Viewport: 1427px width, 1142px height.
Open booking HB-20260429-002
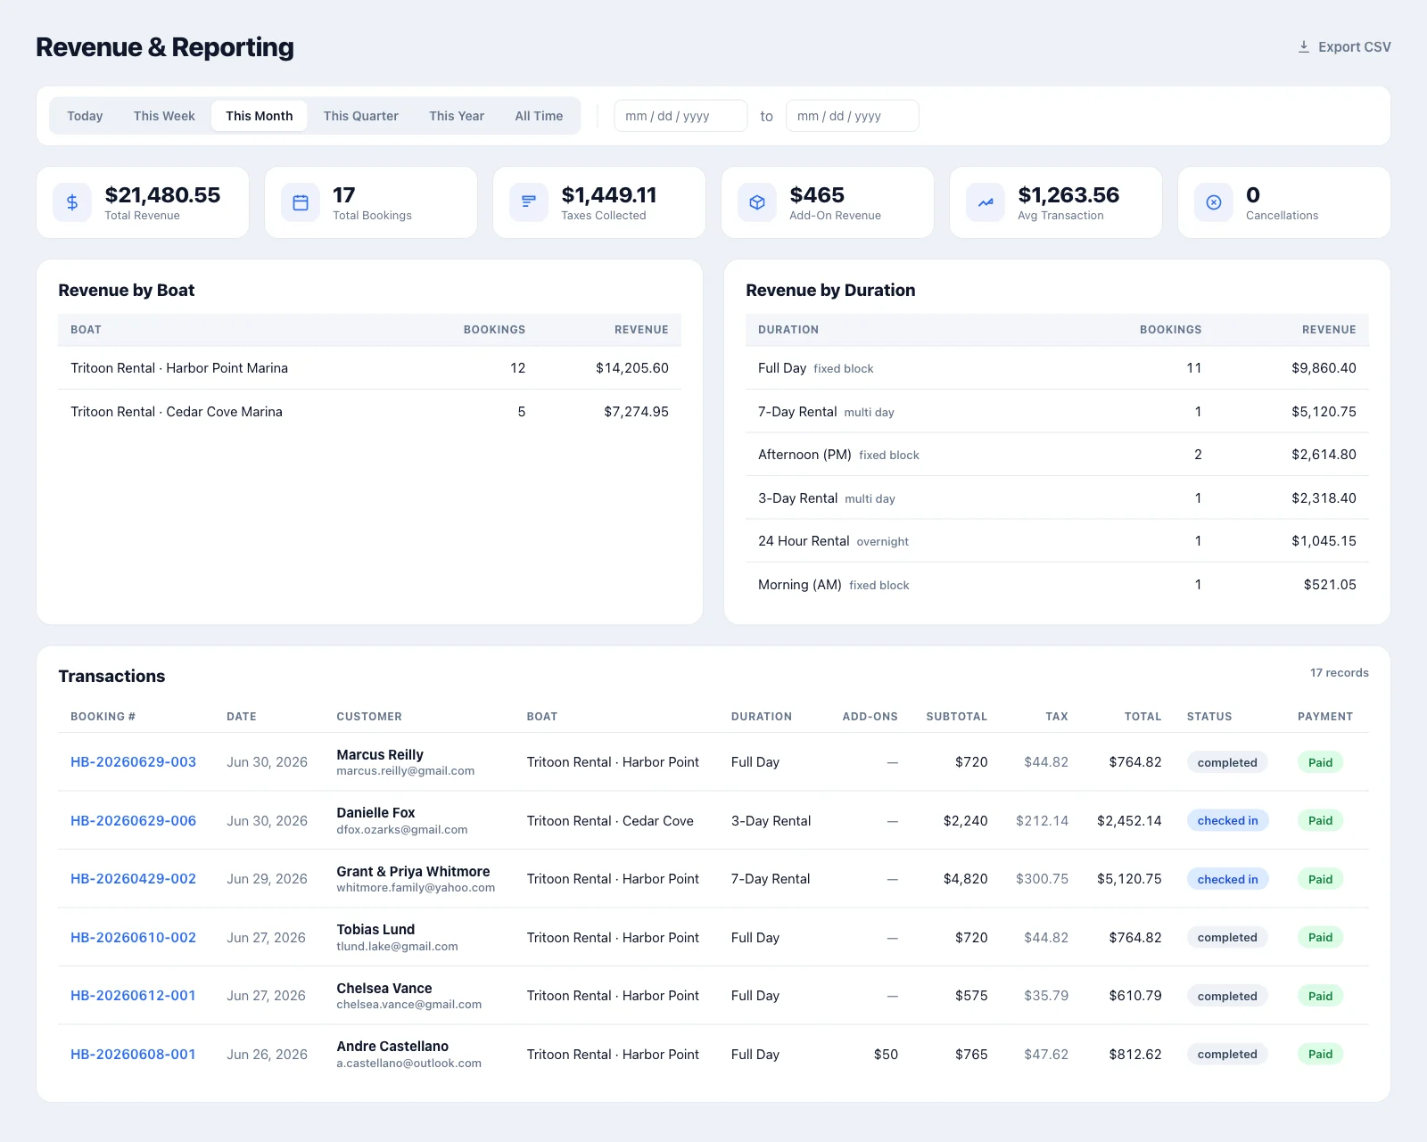[133, 879]
